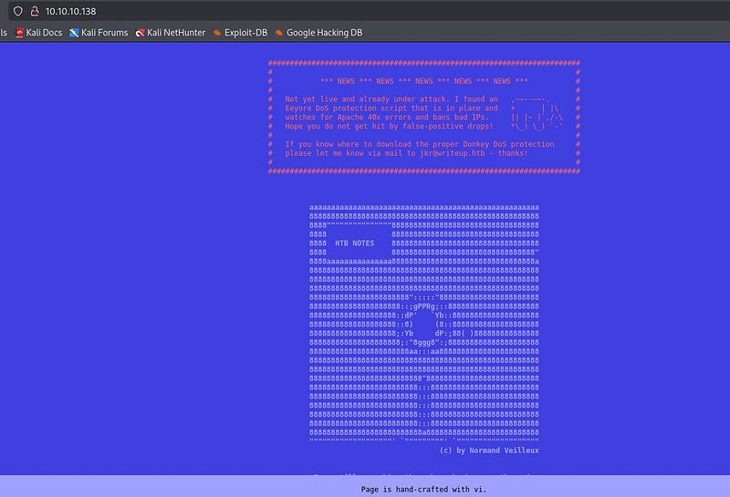Click the NEWS banner heading text
The width and height of the screenshot is (730, 497).
click(x=424, y=81)
